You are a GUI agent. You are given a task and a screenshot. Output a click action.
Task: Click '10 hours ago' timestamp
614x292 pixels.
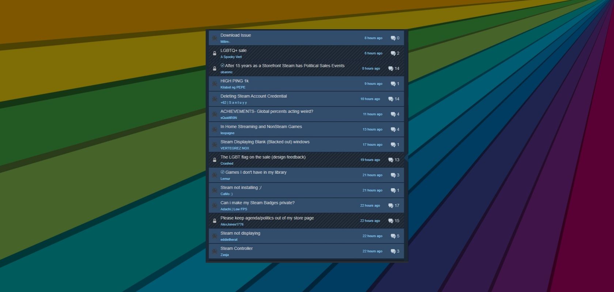[370, 99]
